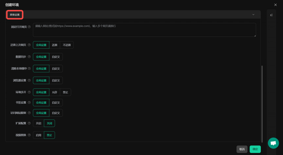Enable 扩展配置 with 开启 option
The height and width of the screenshot is (155, 283).
[38, 123]
